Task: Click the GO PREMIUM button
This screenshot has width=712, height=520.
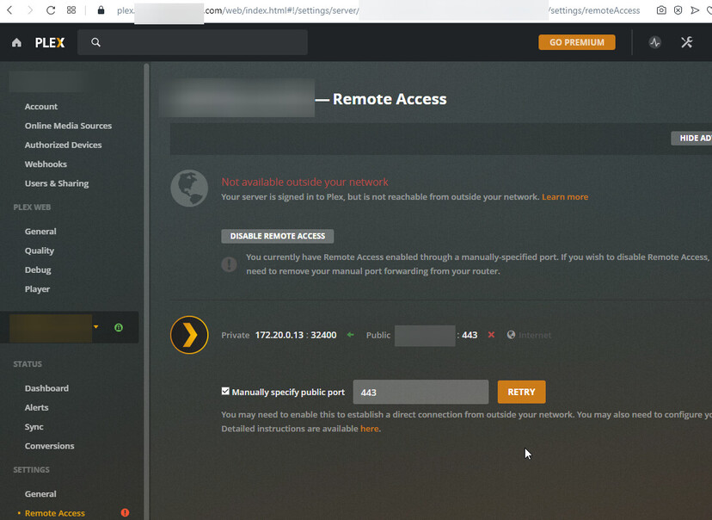Action: pyautogui.click(x=577, y=42)
